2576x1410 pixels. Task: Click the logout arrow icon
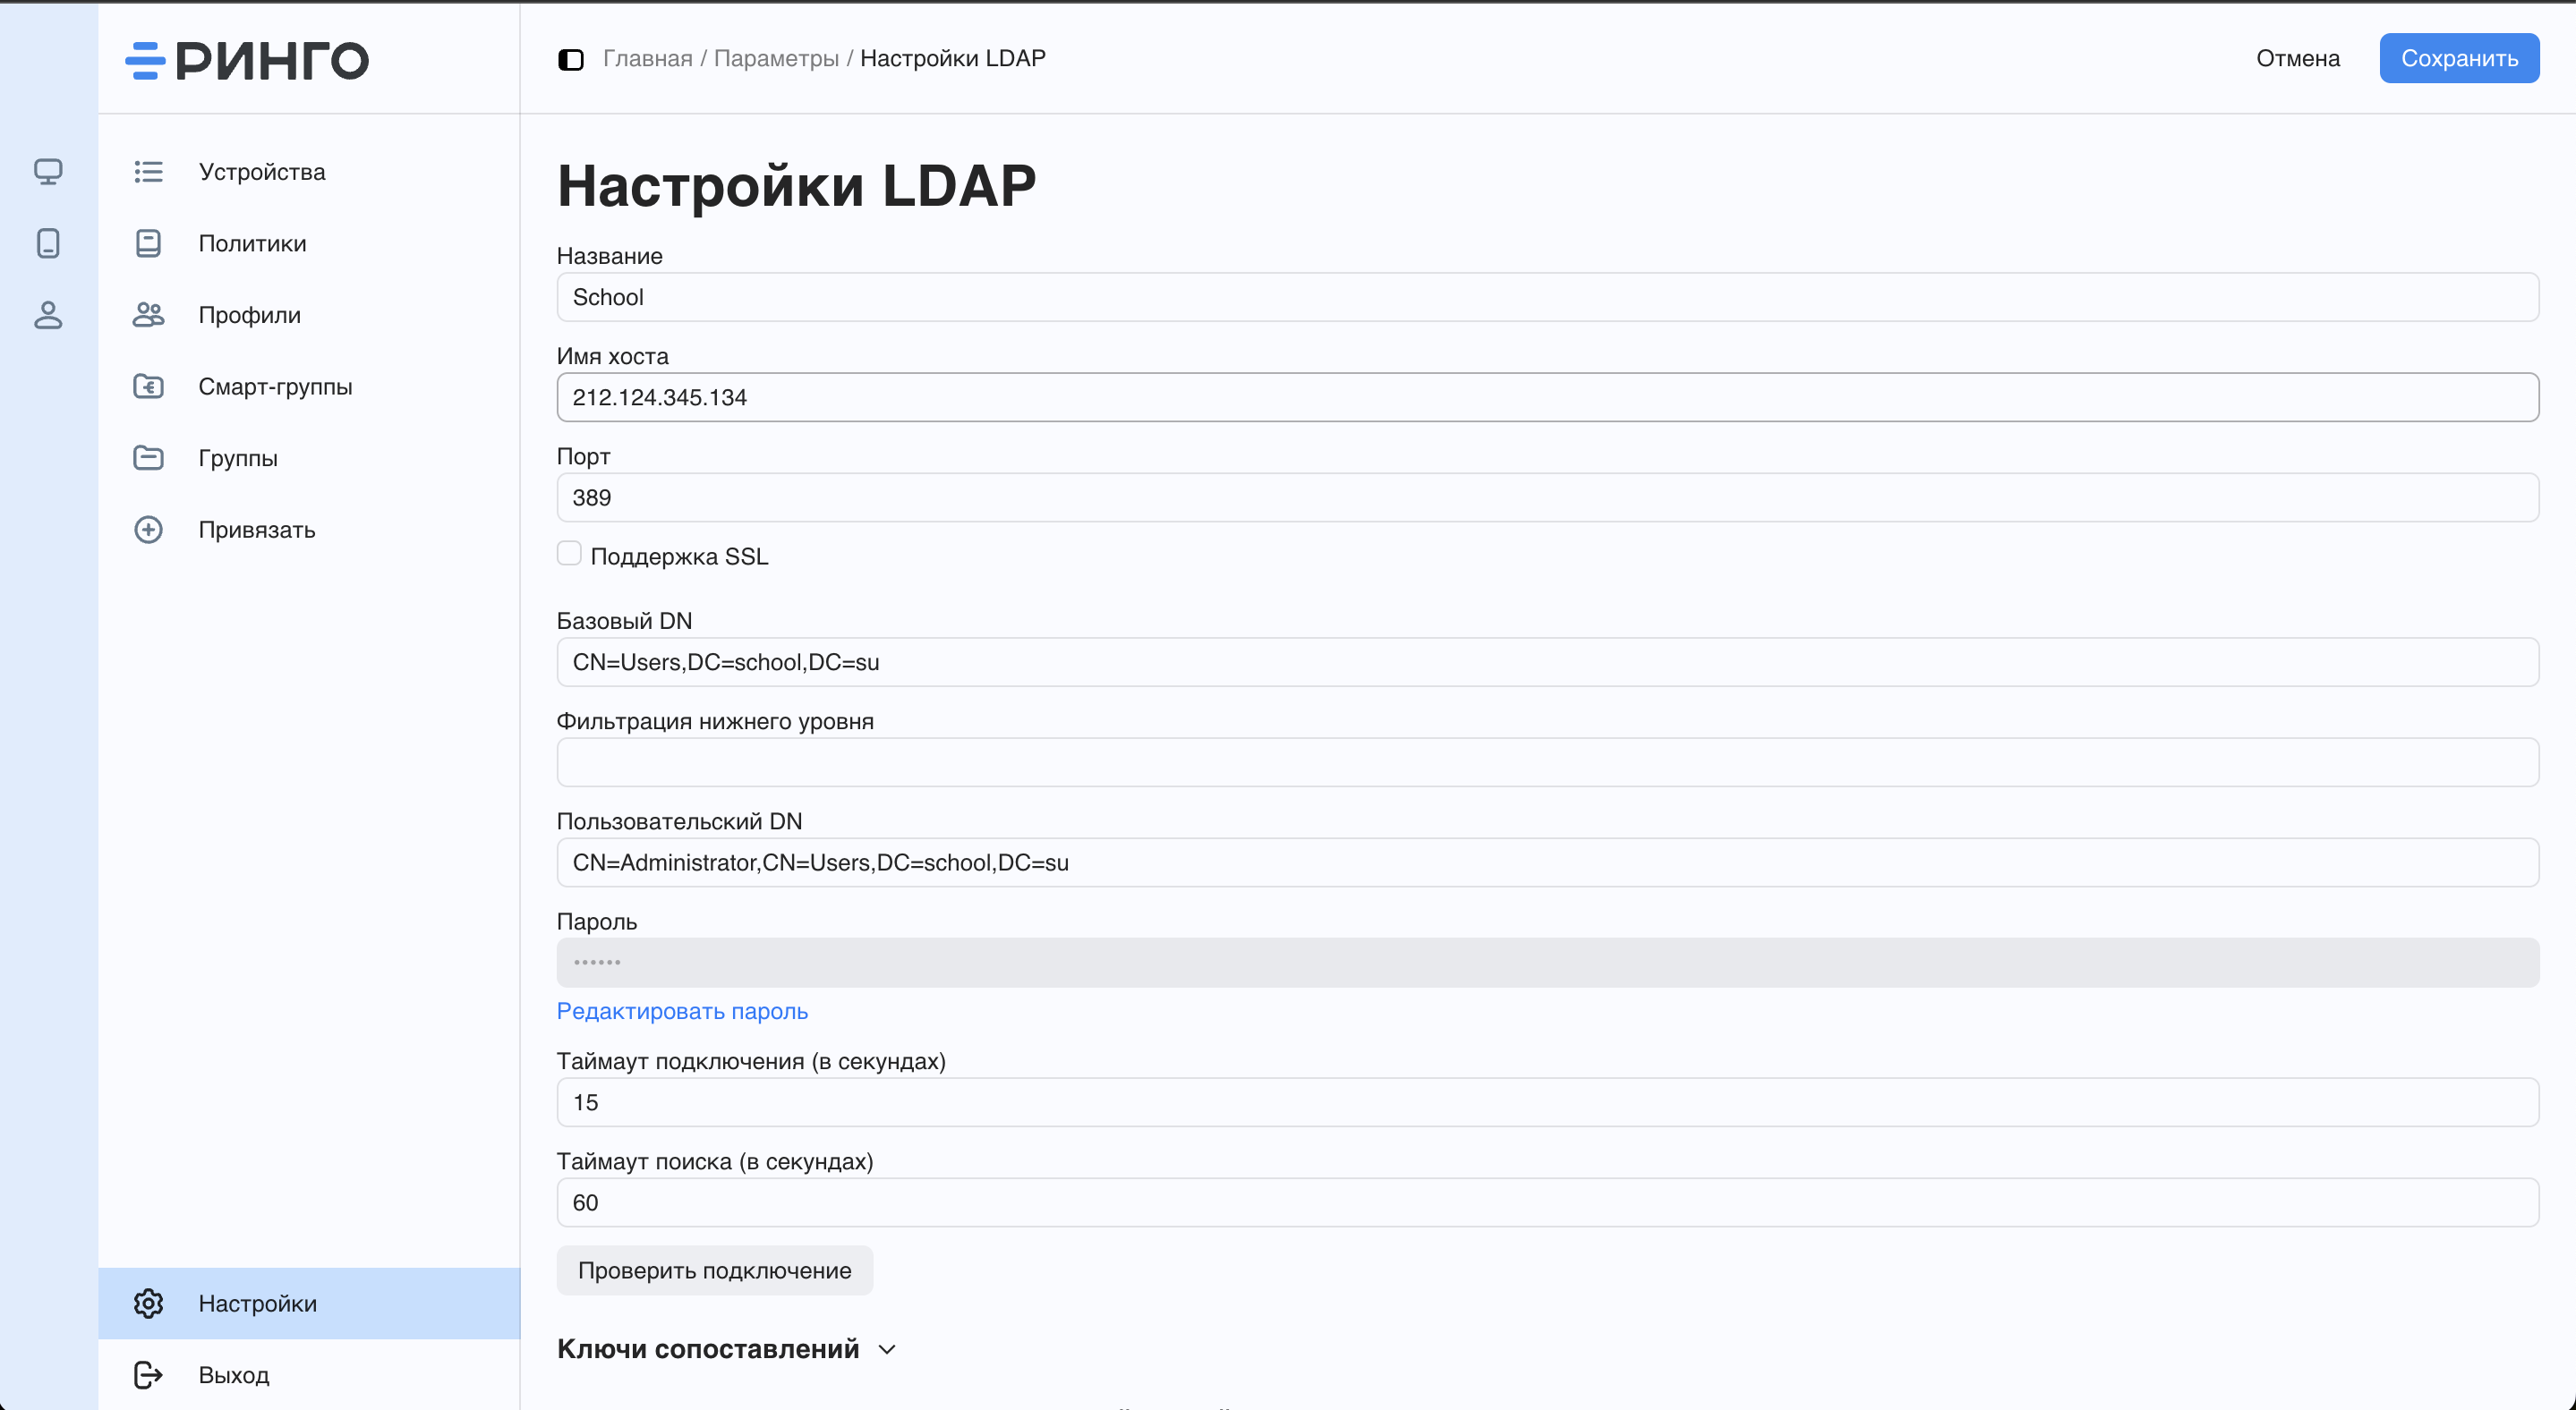pos(148,1374)
